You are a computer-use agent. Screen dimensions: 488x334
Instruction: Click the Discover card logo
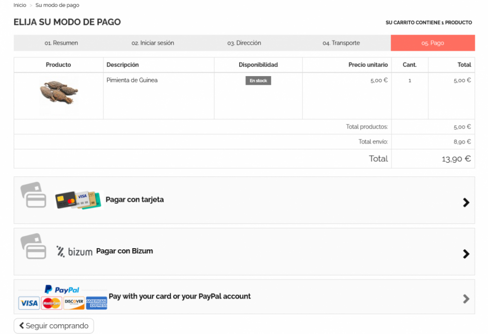click(x=74, y=303)
